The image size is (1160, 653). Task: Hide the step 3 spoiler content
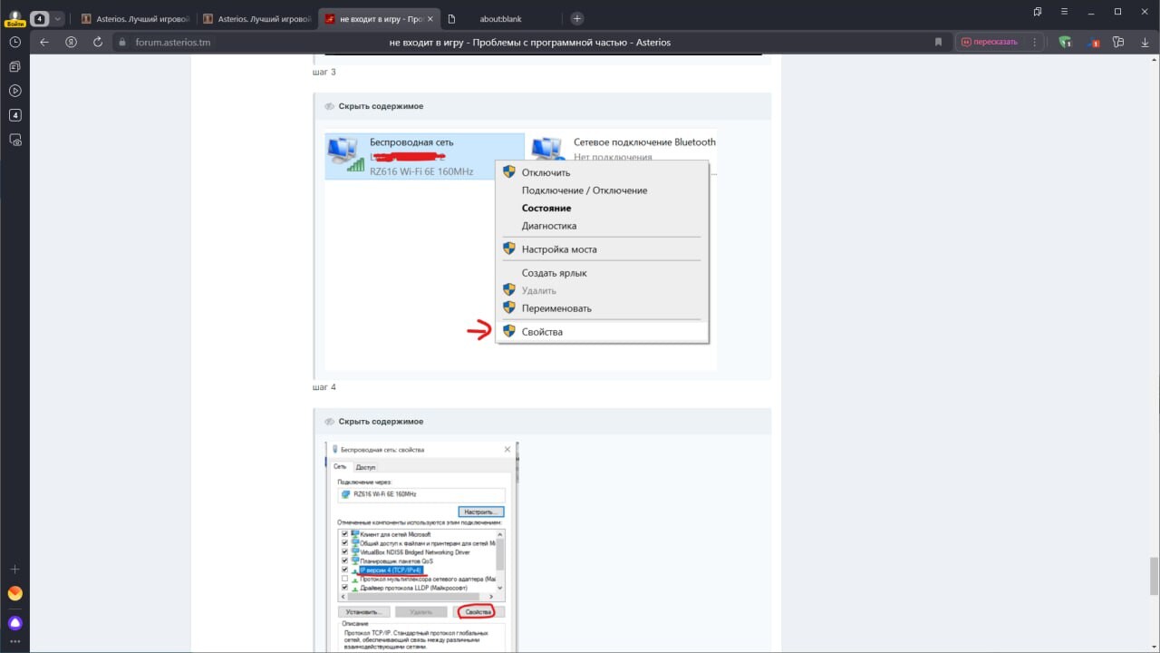[x=381, y=106]
